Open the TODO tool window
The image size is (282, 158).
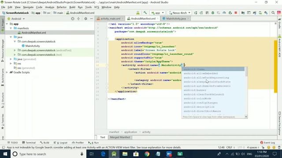12,143
